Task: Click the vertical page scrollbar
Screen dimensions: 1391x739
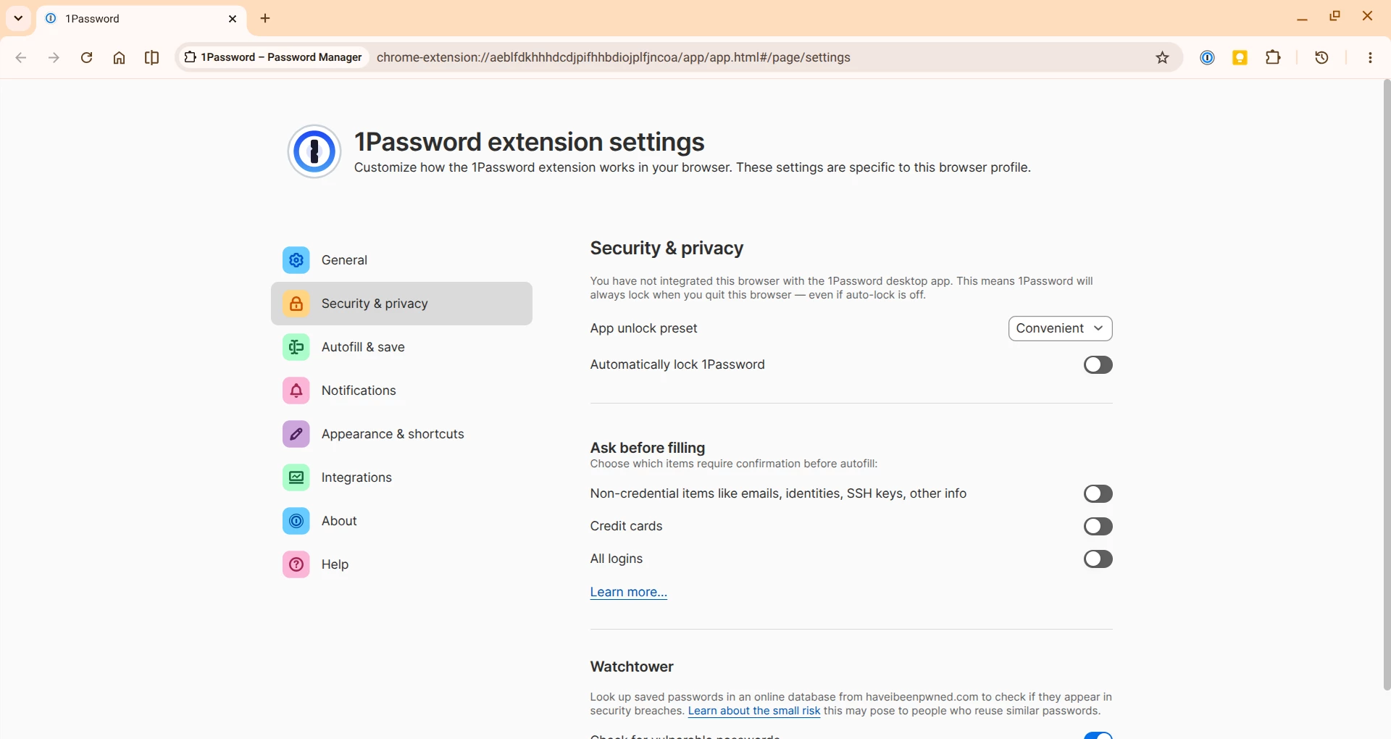Action: (x=1387, y=384)
